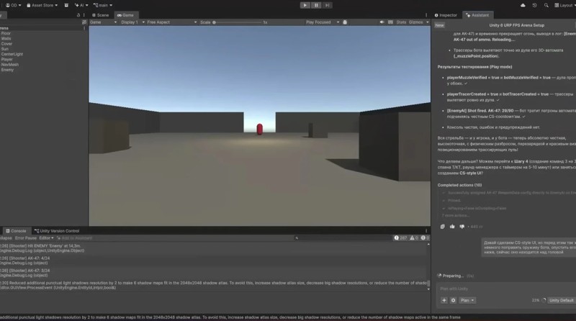Open the Unity Version Control tab
576x321 pixels.
pyautogui.click(x=57, y=231)
